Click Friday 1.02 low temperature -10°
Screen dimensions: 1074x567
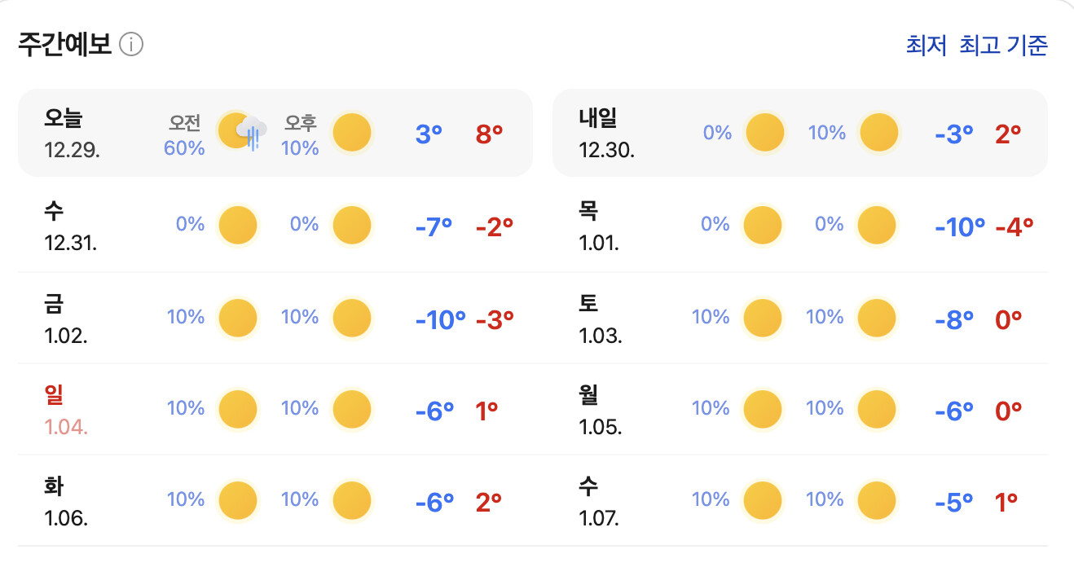click(440, 319)
